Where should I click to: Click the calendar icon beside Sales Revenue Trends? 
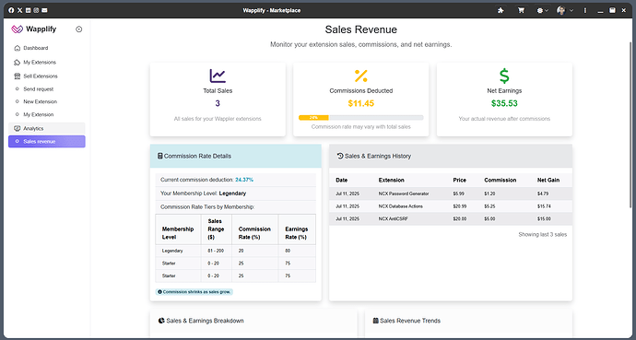pos(375,321)
